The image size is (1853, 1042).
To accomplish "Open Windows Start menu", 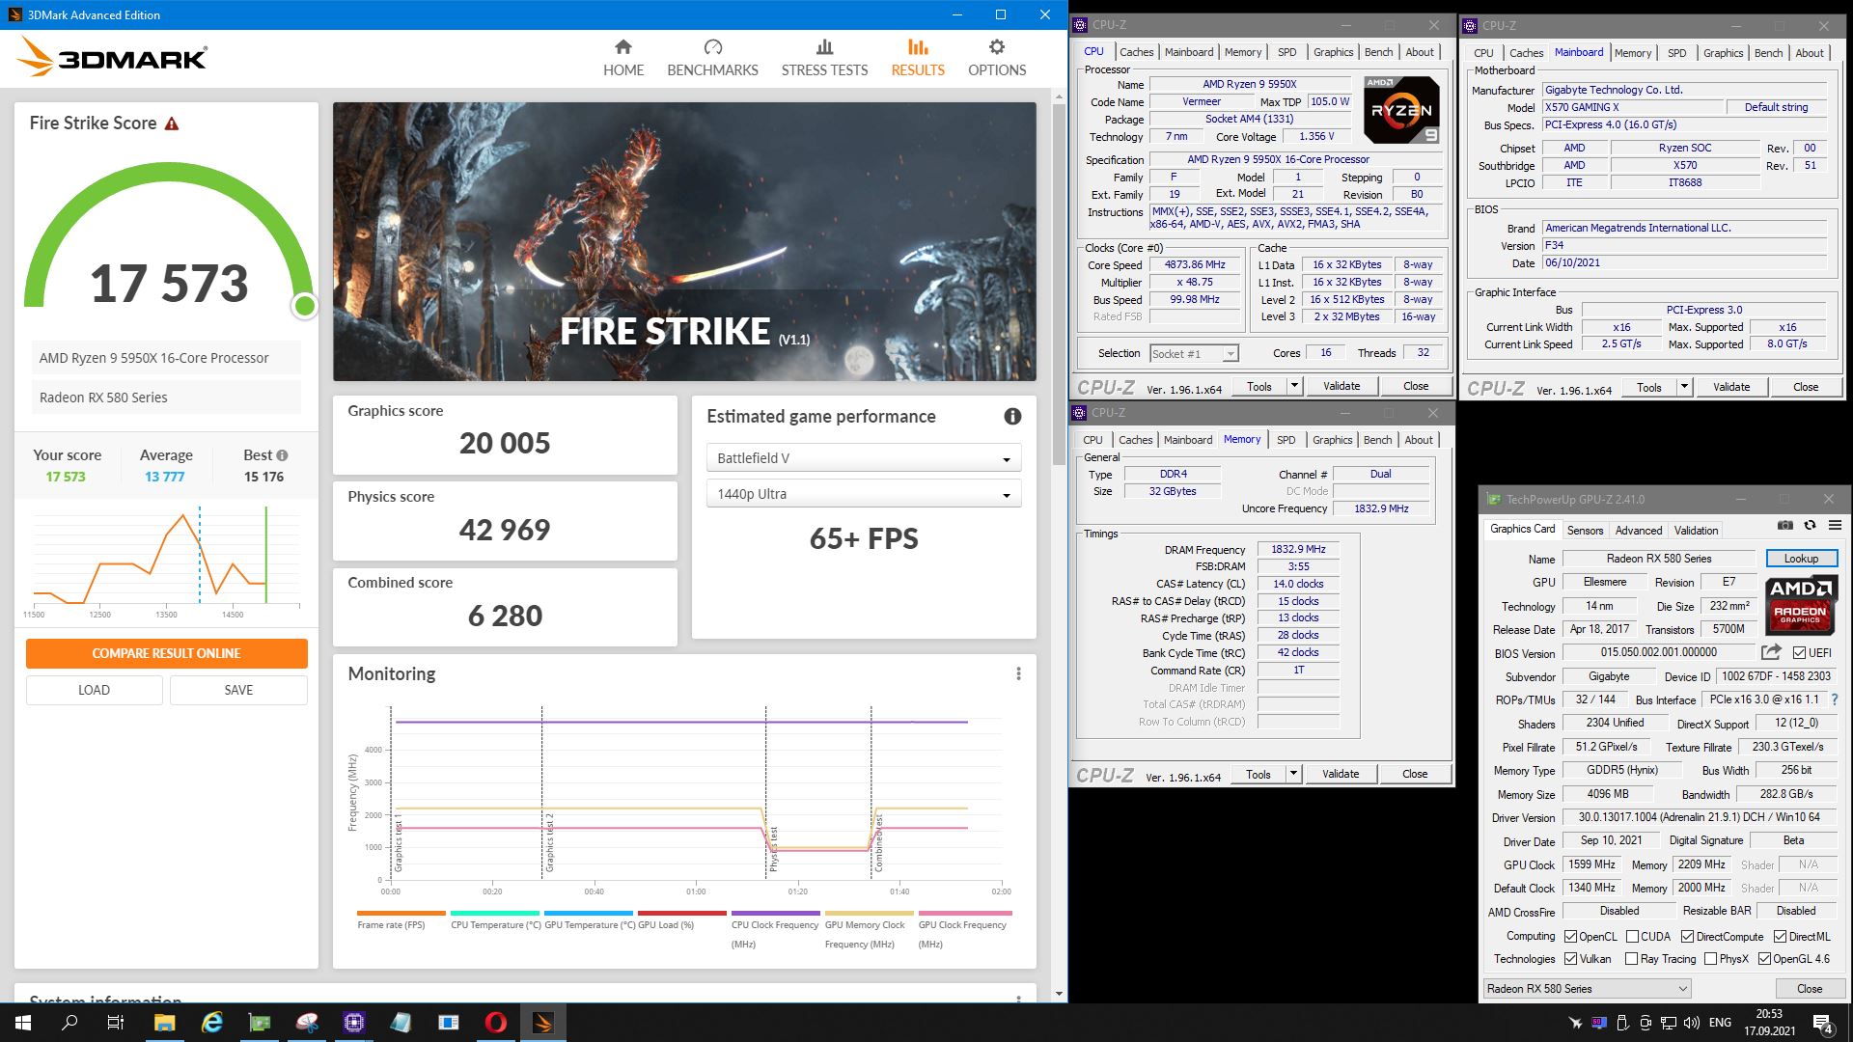I will pyautogui.click(x=23, y=1023).
